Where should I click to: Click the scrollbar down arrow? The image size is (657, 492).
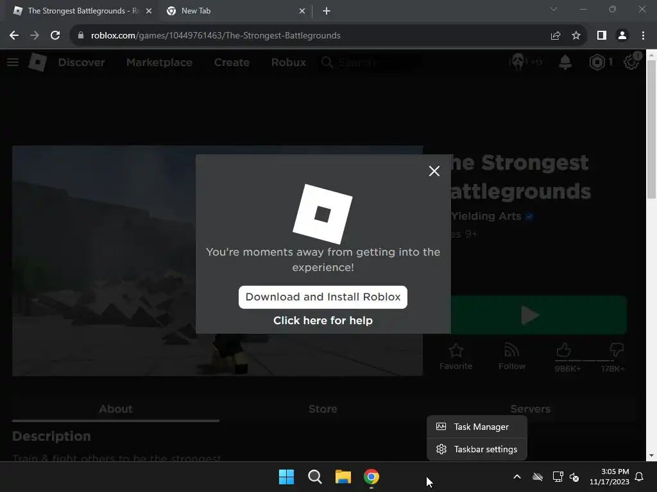651,455
